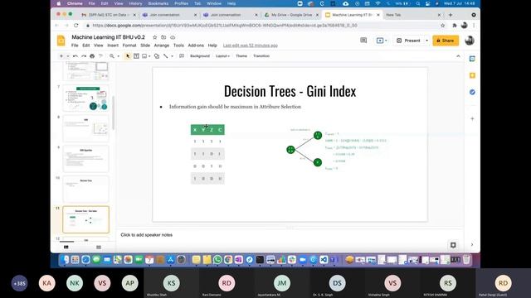Open the Calendar side panel icon
The image size is (531, 298).
click(472, 59)
